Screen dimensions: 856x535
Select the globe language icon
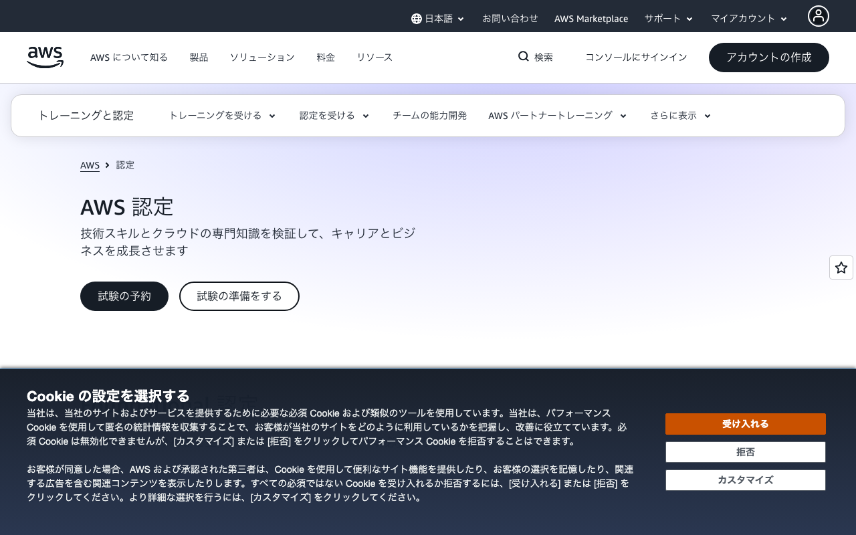(415, 18)
